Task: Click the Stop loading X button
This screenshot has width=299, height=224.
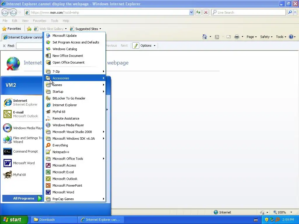Action: [x=206, y=12]
